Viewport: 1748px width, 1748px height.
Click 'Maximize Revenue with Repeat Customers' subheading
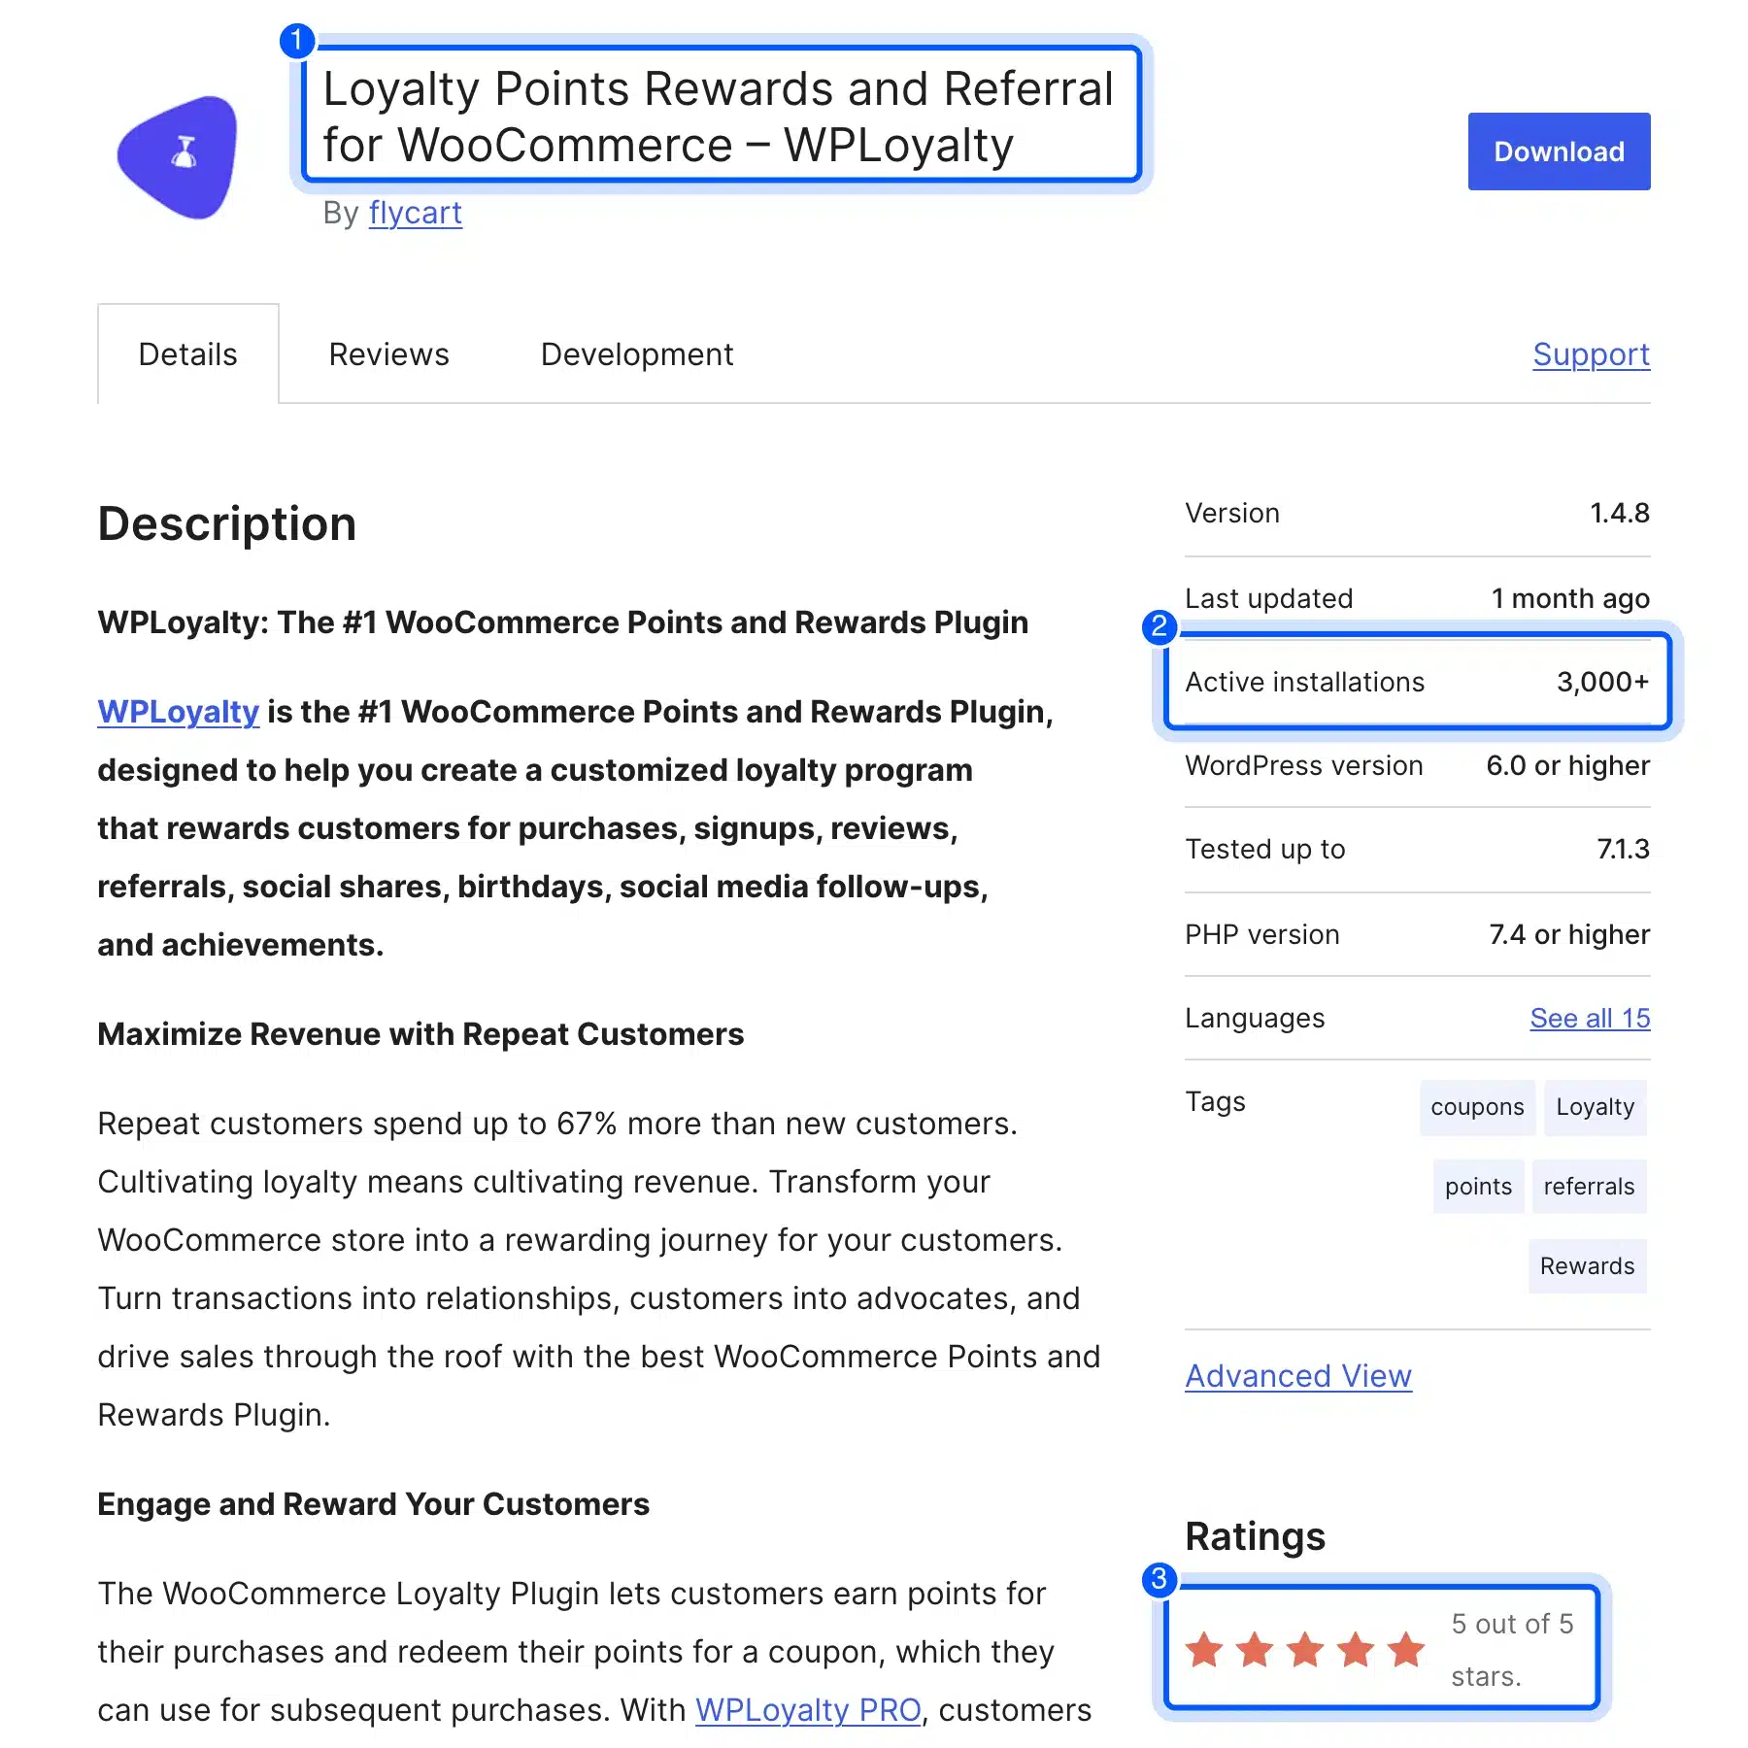pos(420,1034)
